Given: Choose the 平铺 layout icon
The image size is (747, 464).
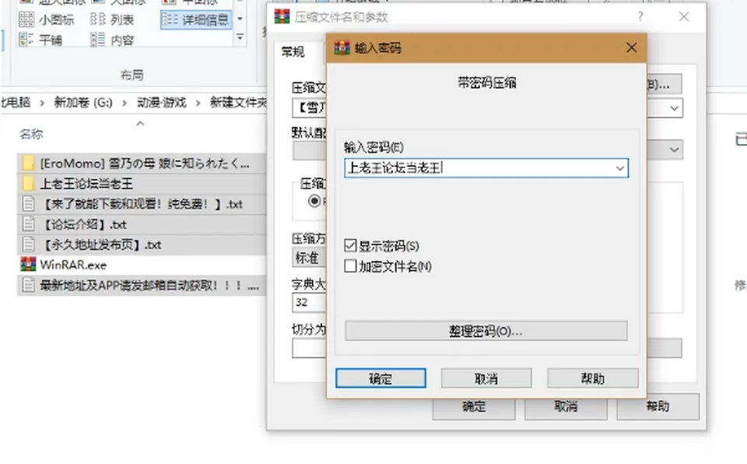Looking at the screenshot, I should coord(26,40).
